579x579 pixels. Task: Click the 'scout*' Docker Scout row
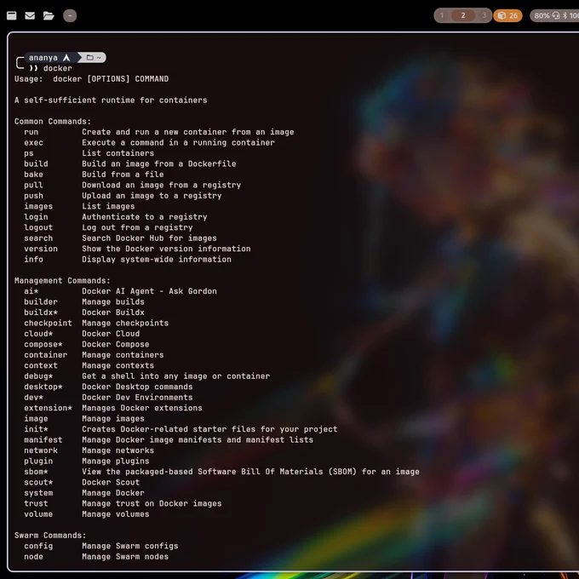click(x=82, y=483)
